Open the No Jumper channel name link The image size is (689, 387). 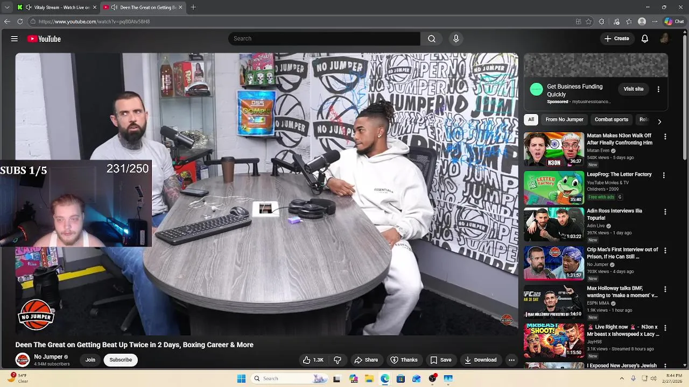pyautogui.click(x=48, y=357)
